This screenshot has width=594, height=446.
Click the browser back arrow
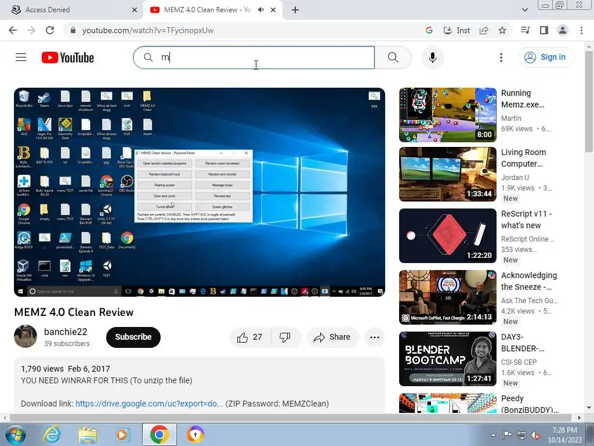click(13, 30)
